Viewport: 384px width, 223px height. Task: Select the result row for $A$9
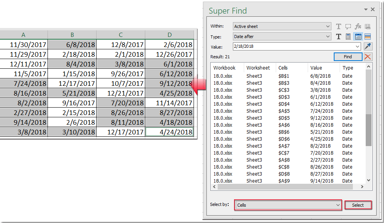288,181
